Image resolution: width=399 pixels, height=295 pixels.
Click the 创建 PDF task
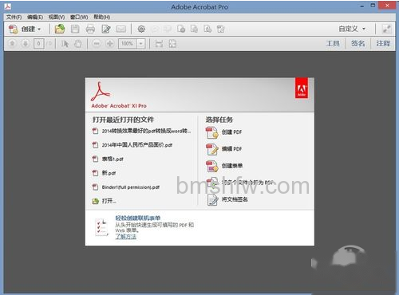(231, 132)
